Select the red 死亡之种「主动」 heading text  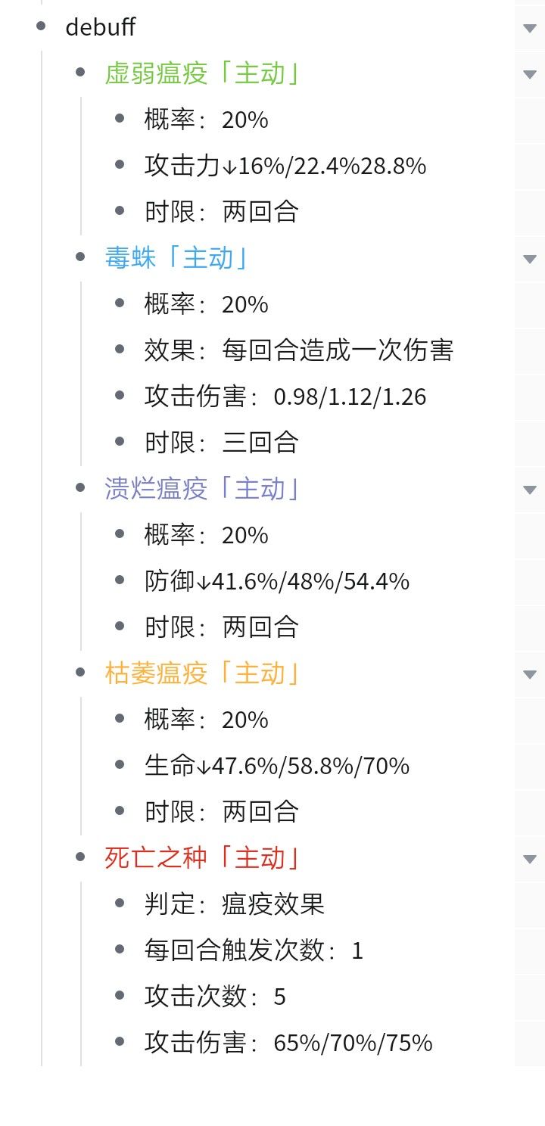[203, 859]
